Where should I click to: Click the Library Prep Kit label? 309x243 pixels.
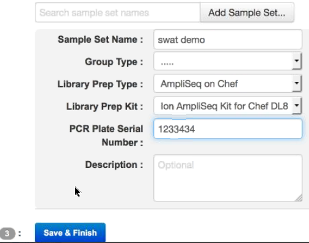click(x=104, y=106)
